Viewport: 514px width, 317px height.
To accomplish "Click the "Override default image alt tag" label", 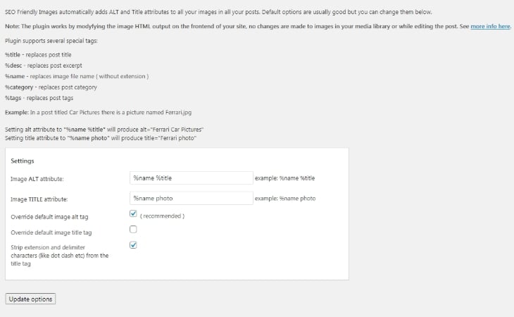I will tap(49, 217).
